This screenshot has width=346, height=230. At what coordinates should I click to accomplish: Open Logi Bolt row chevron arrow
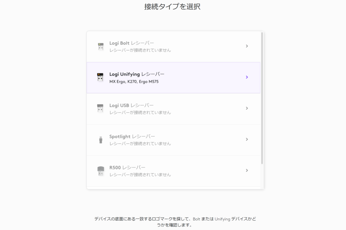[247, 46]
